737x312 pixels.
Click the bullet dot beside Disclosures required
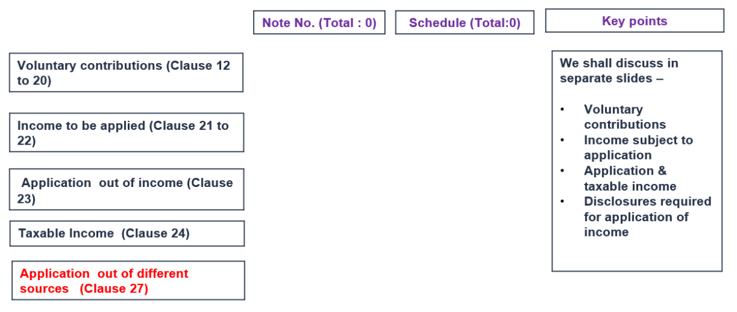point(562,202)
